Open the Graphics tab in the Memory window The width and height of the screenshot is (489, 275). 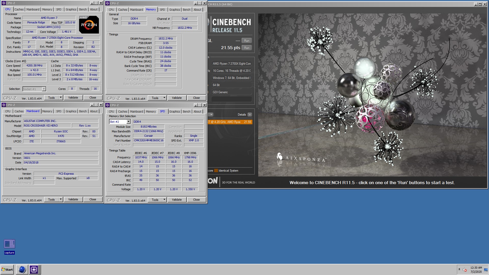coord(174,10)
